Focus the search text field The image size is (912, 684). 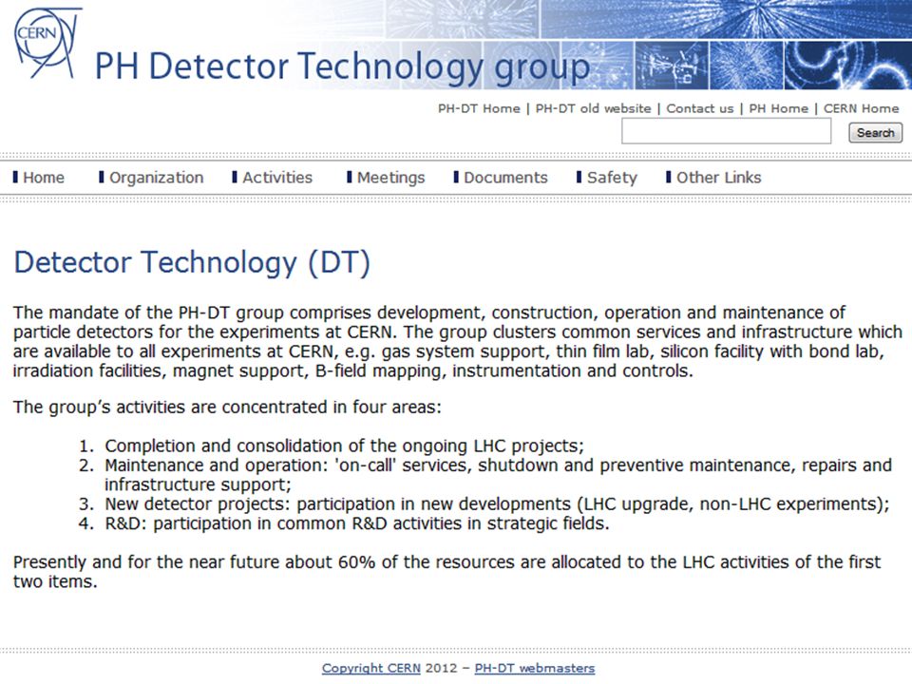tap(726, 131)
